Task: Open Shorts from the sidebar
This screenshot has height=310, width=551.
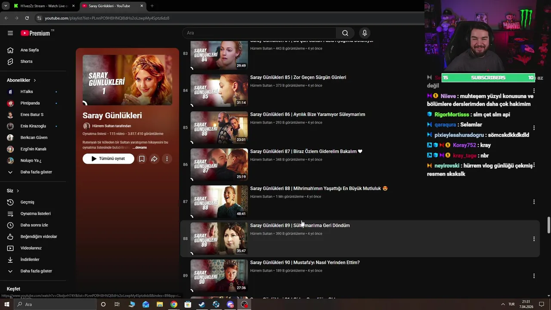Action: [x=34, y=62]
